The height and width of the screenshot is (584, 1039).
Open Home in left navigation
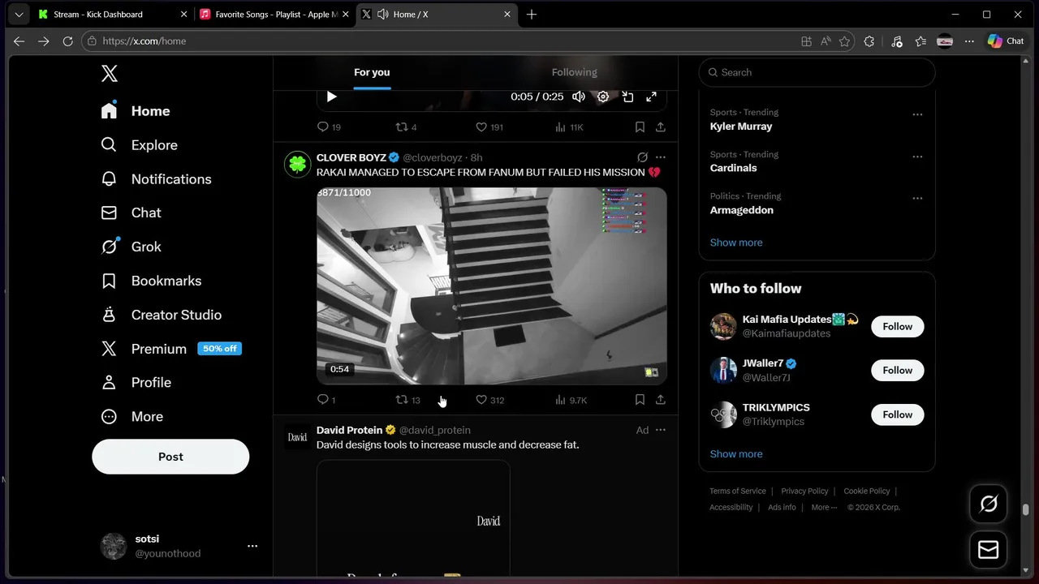click(x=136, y=111)
